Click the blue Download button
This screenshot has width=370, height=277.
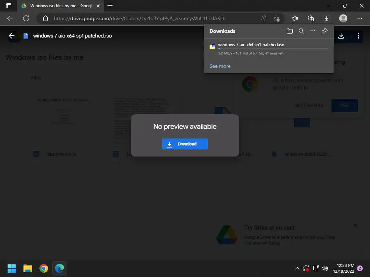[x=185, y=144]
